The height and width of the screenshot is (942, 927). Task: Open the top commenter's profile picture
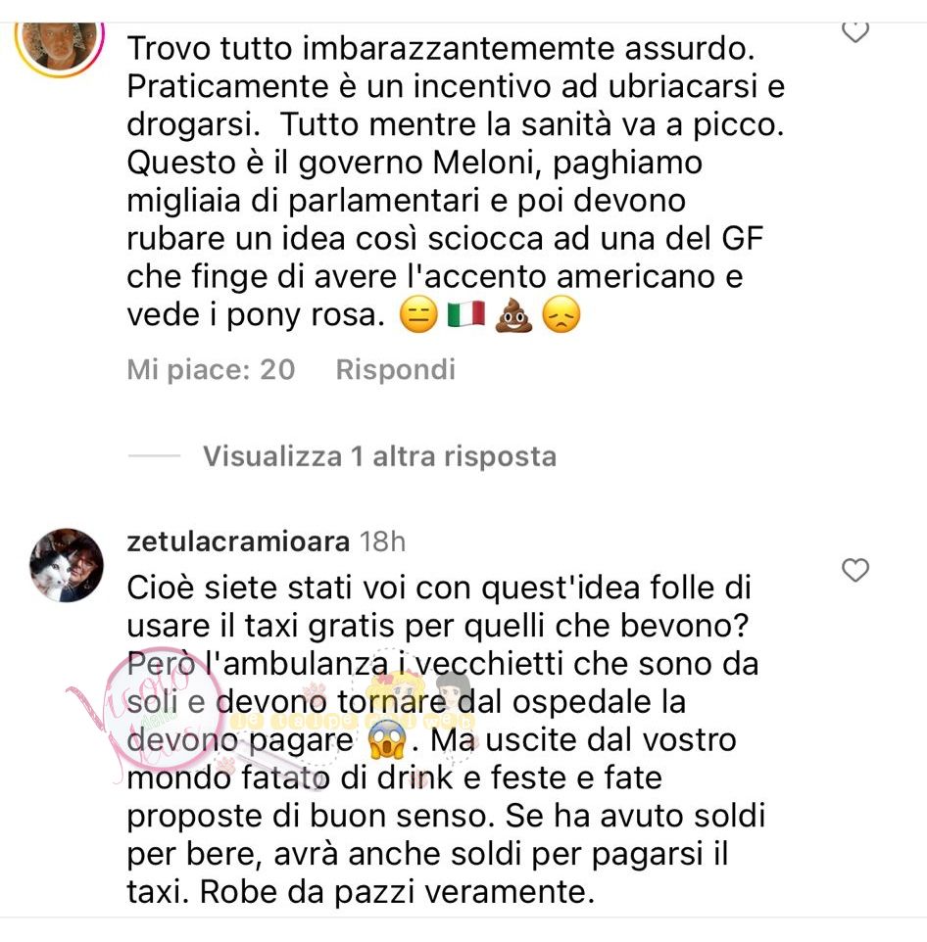pyautogui.click(x=60, y=48)
